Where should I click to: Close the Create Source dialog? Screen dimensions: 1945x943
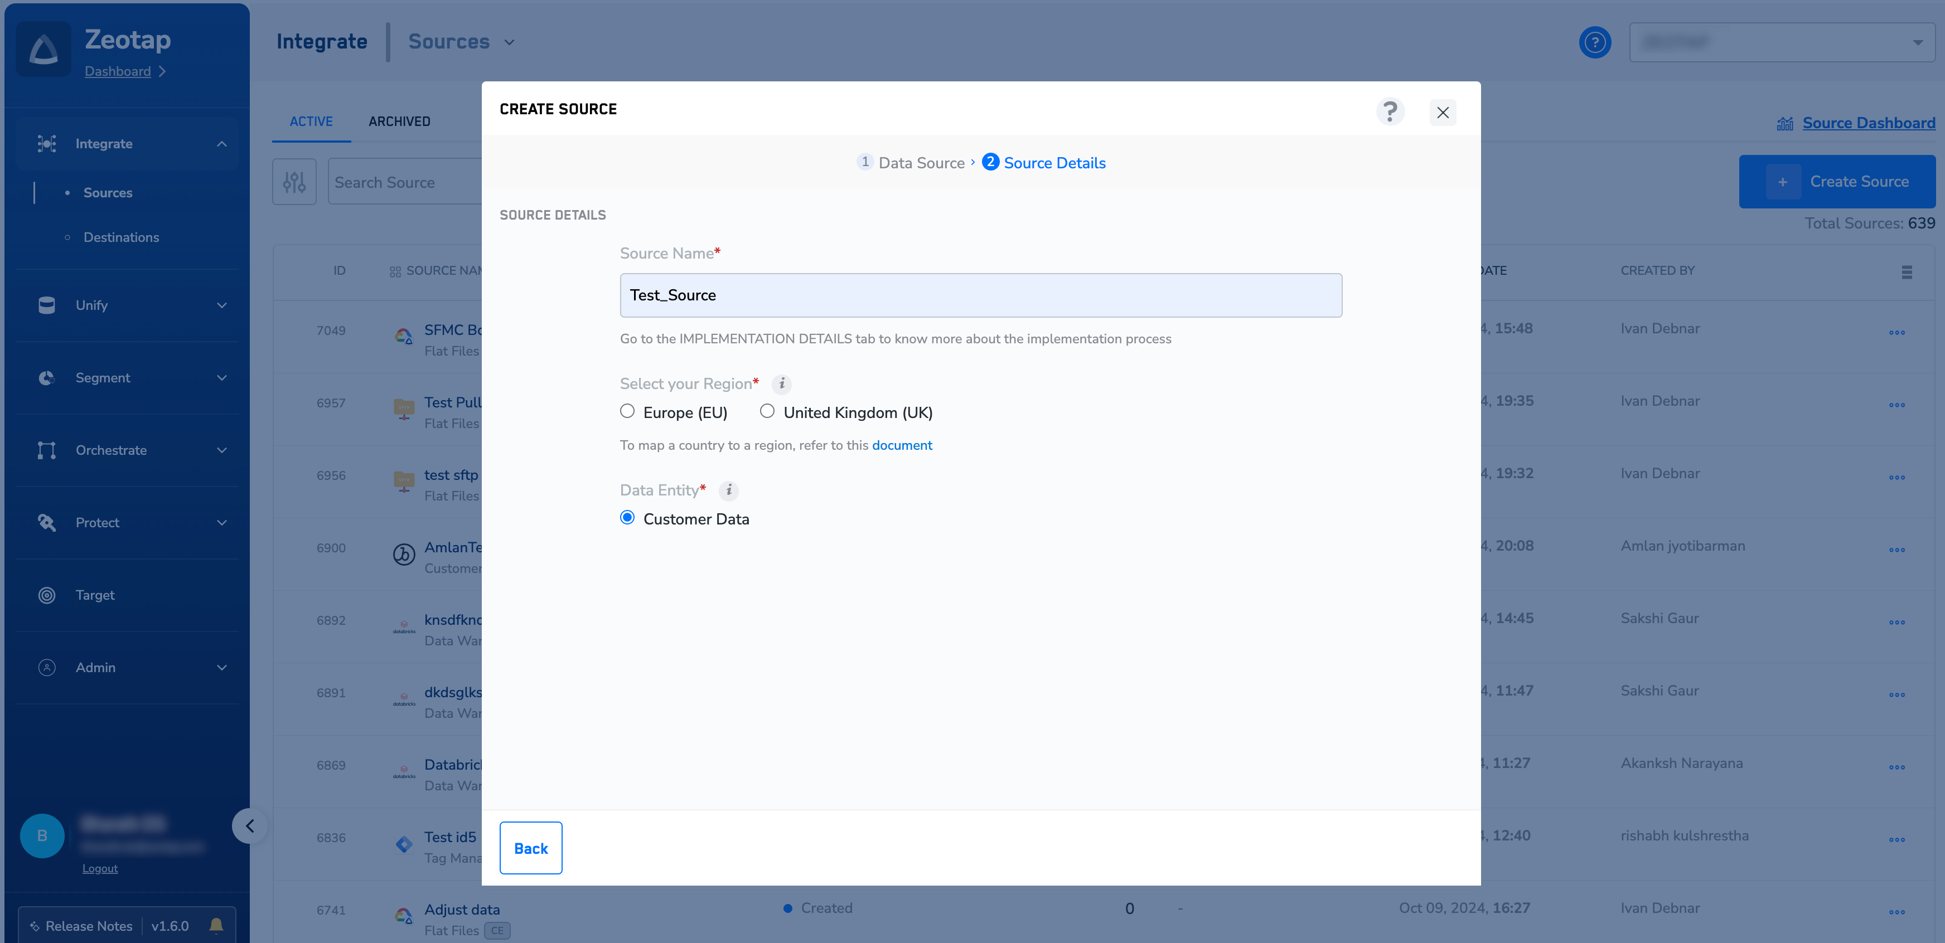click(1442, 113)
